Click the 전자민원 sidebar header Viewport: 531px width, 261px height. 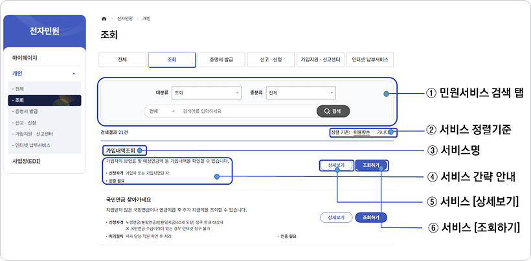point(45,31)
